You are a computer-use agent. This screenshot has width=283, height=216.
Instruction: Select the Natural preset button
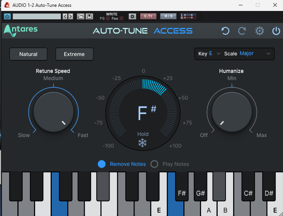(x=28, y=54)
